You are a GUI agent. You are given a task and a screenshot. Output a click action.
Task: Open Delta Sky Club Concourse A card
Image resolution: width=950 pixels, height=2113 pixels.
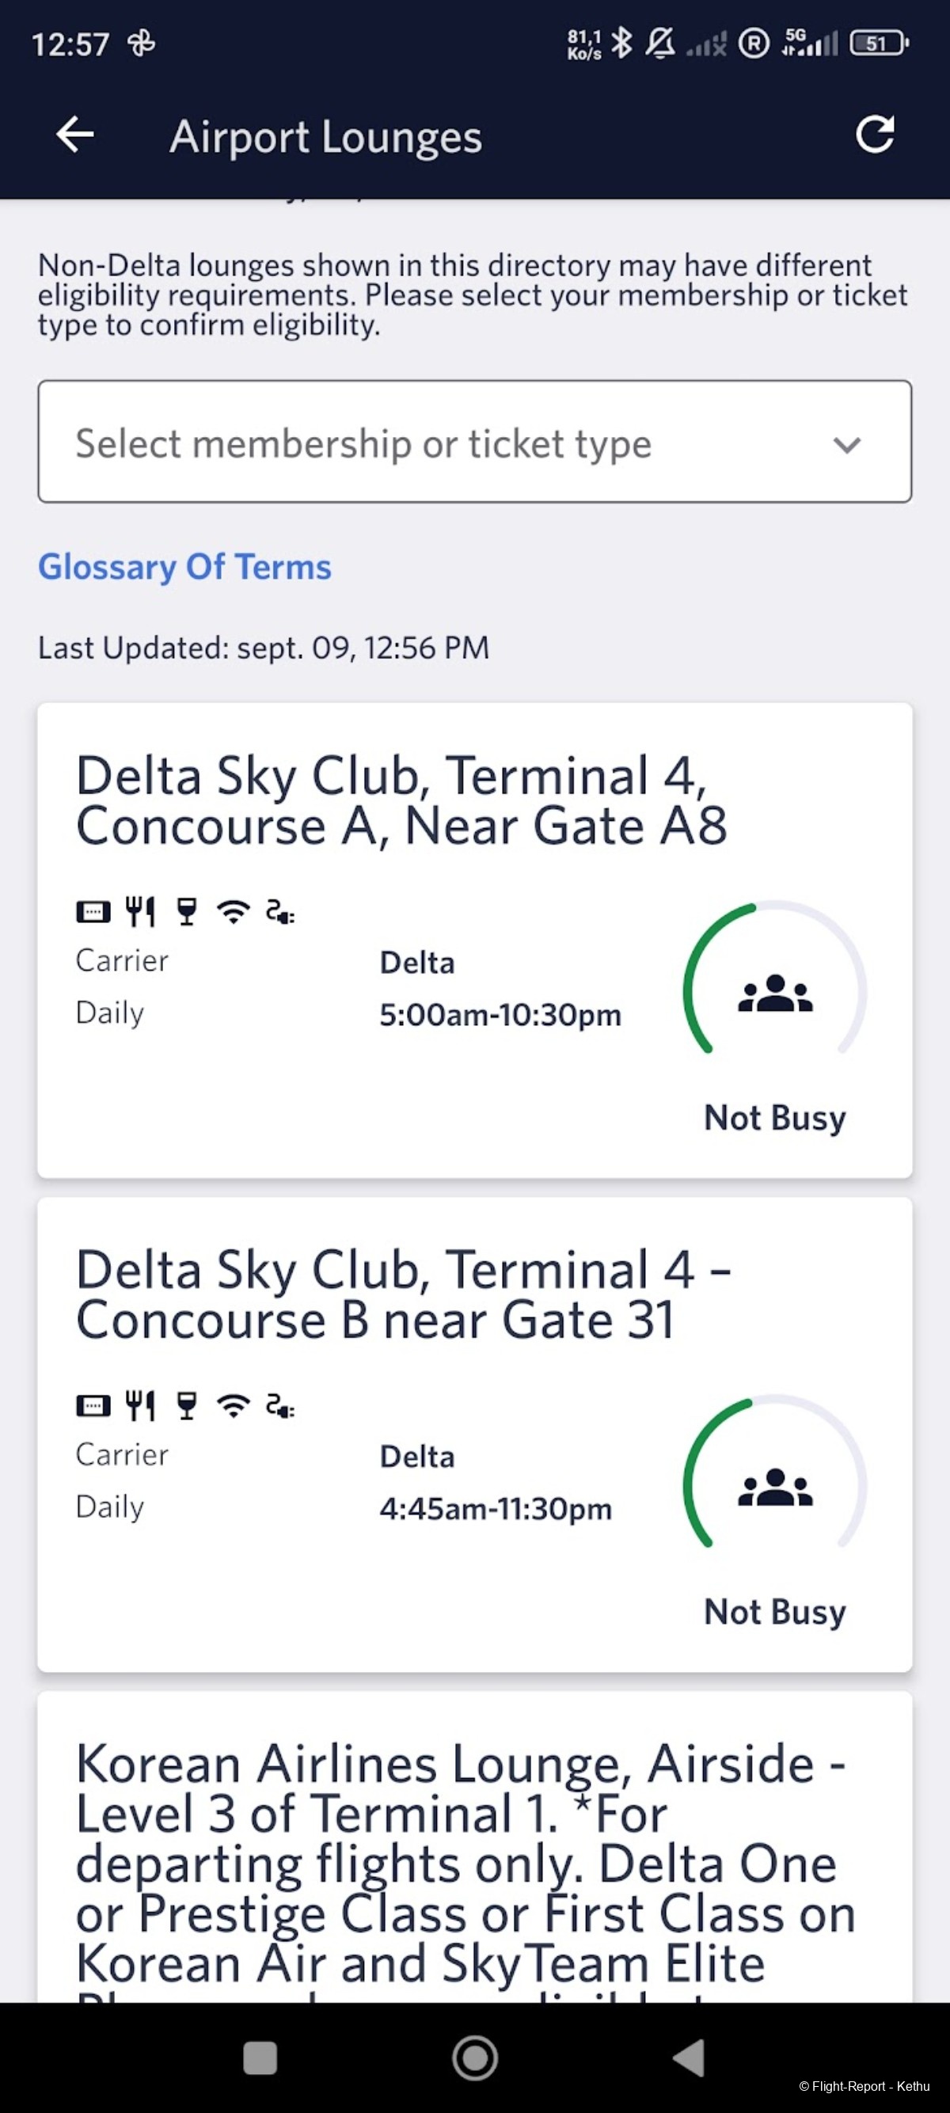(475, 940)
